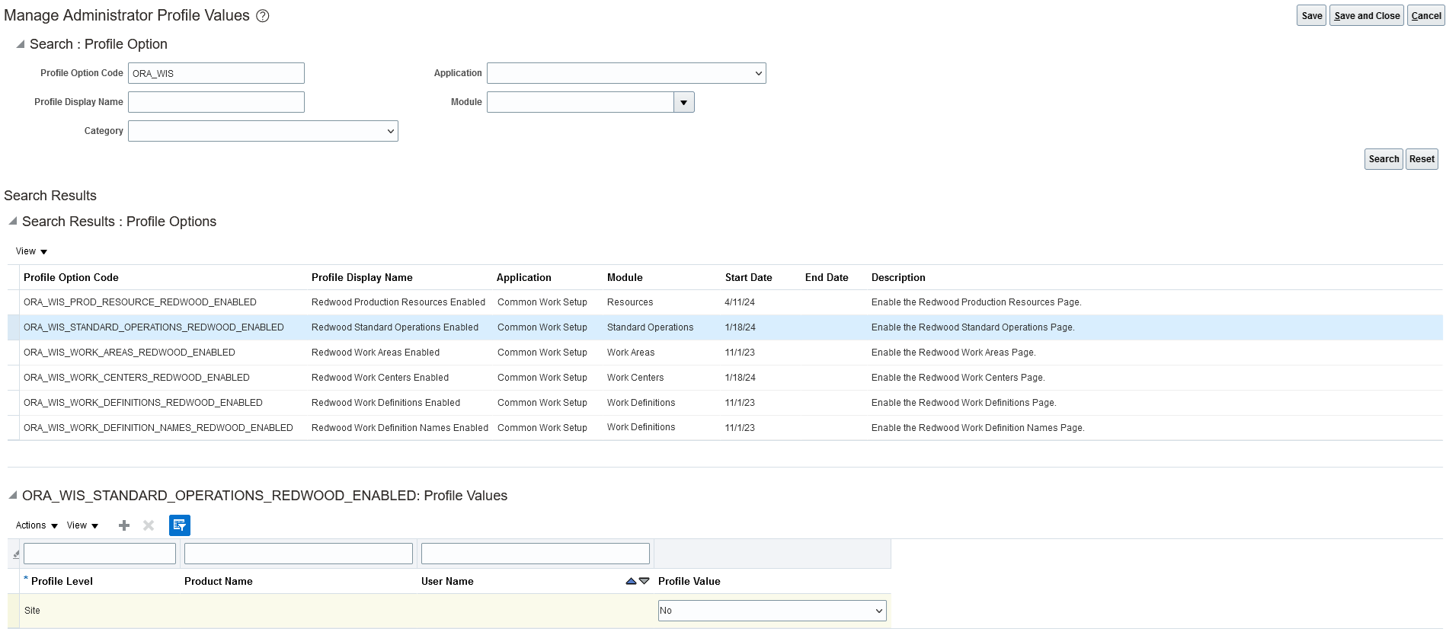This screenshot has height=632, width=1449.
Task: Open Category dropdown list
Action: 263,131
